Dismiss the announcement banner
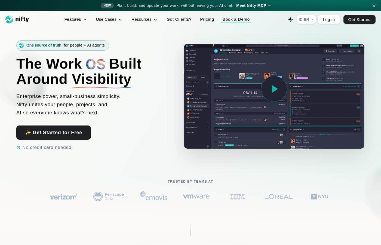381x245 pixels. (x=374, y=6)
